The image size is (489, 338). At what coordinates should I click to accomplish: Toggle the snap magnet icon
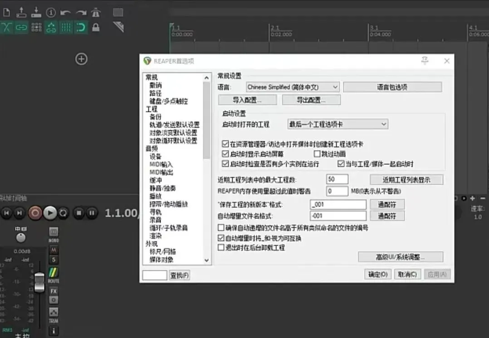[x=81, y=28]
